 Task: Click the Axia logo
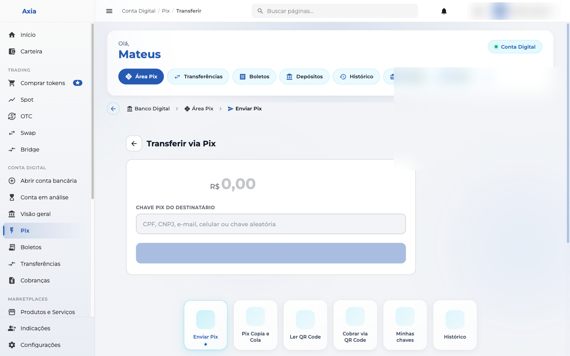(x=29, y=11)
